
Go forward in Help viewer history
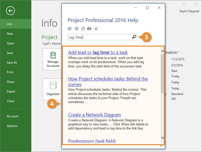pos(76,29)
